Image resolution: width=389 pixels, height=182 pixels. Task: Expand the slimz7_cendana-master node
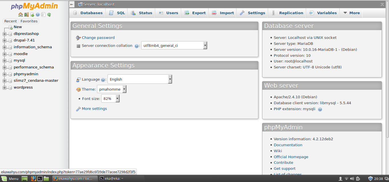click(5, 81)
